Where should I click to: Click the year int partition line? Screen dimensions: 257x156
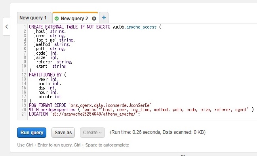click(x=49, y=79)
